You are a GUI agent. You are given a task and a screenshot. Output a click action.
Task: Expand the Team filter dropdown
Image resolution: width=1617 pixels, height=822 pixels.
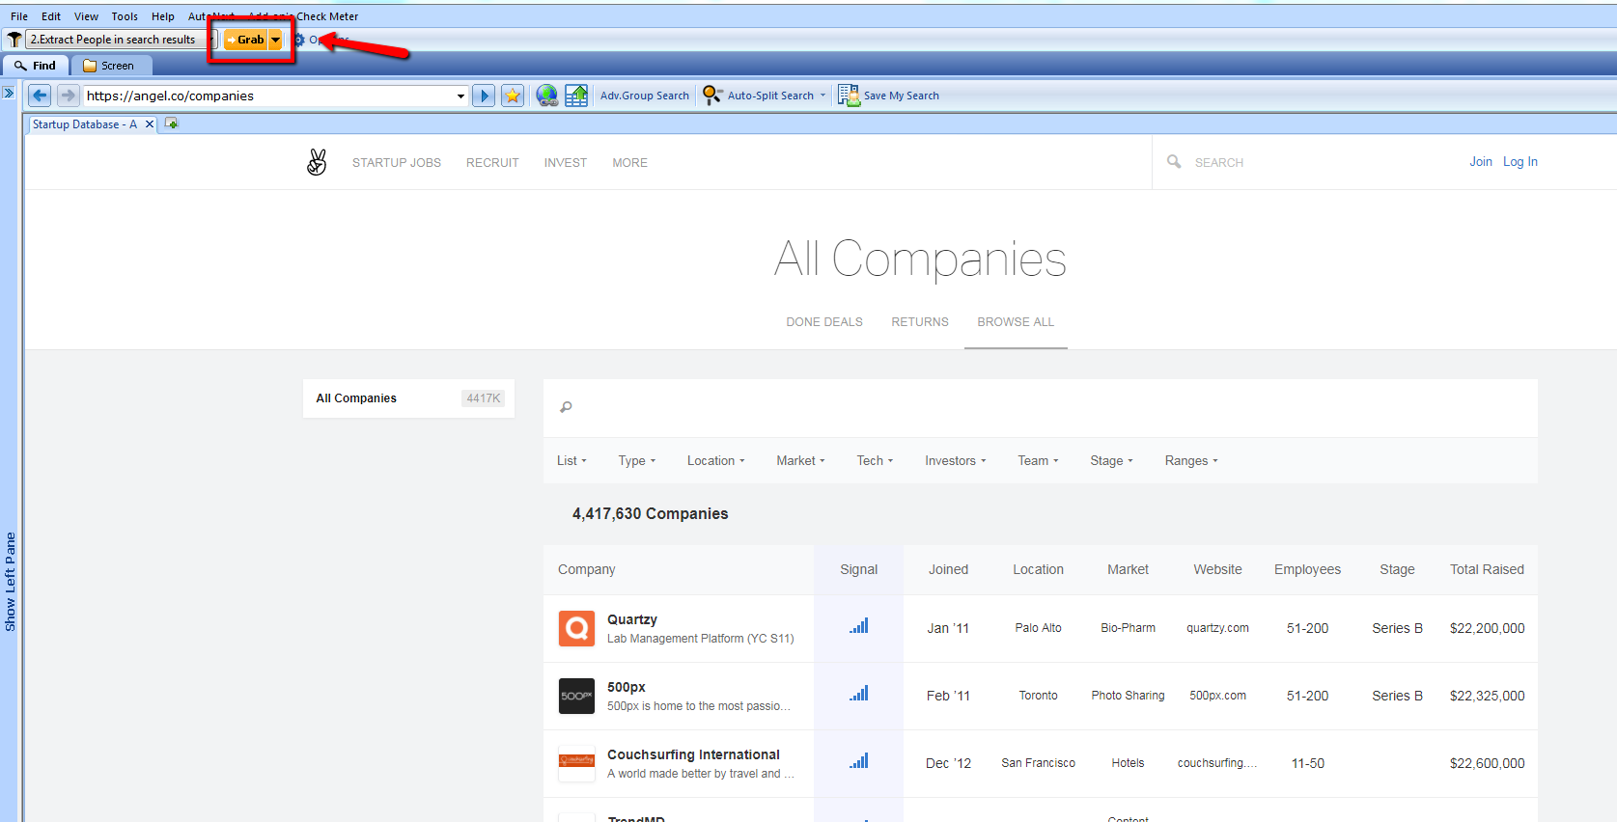pyautogui.click(x=1038, y=461)
